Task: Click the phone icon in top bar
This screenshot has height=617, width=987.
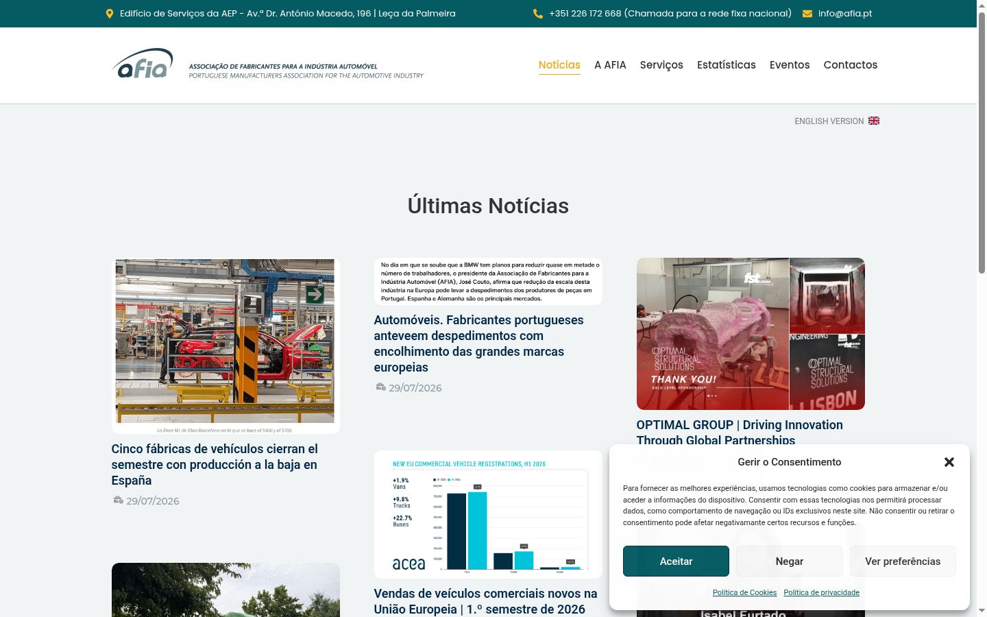Action: click(538, 14)
